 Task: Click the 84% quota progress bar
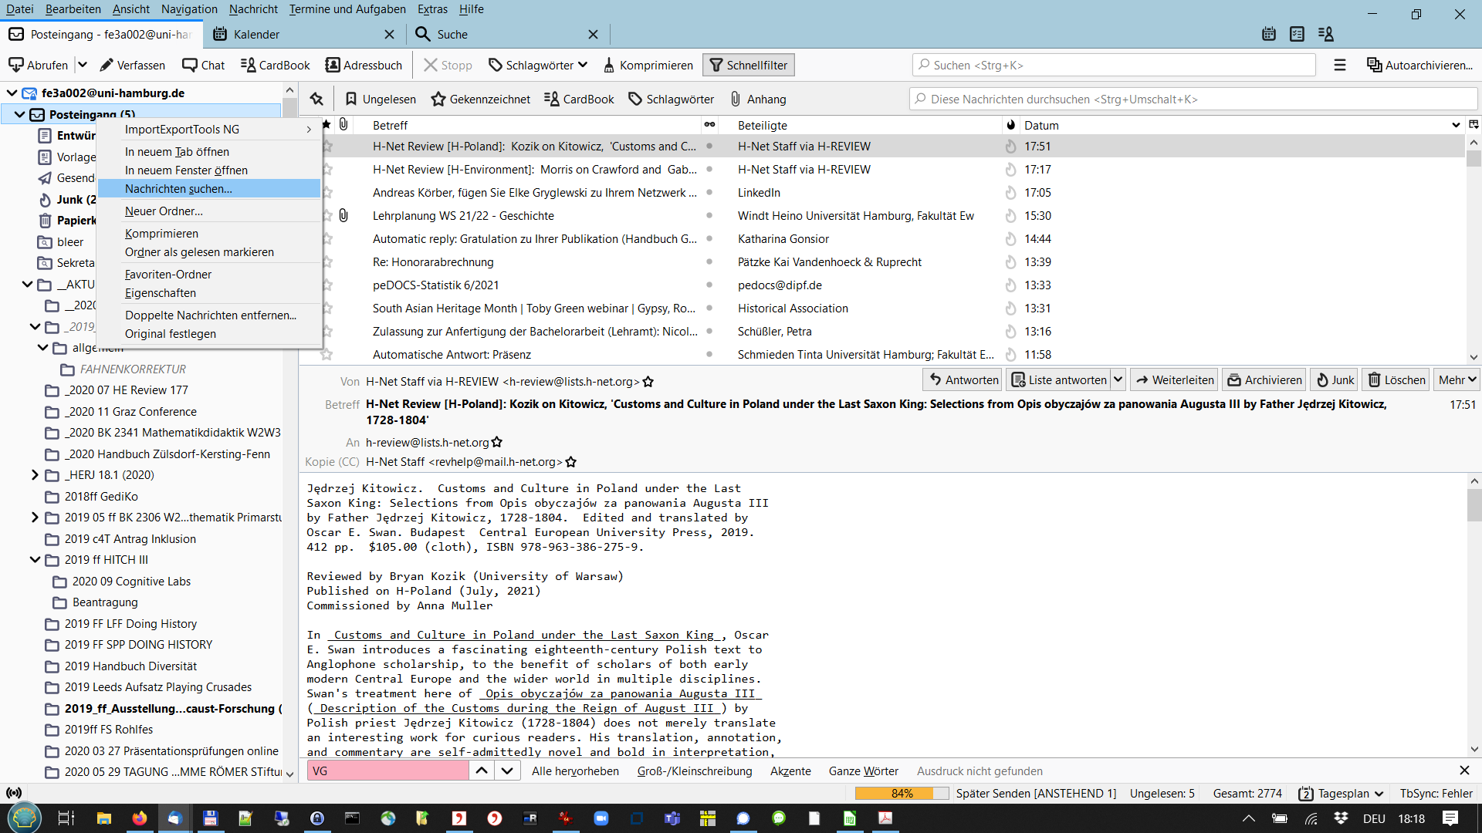point(902,794)
